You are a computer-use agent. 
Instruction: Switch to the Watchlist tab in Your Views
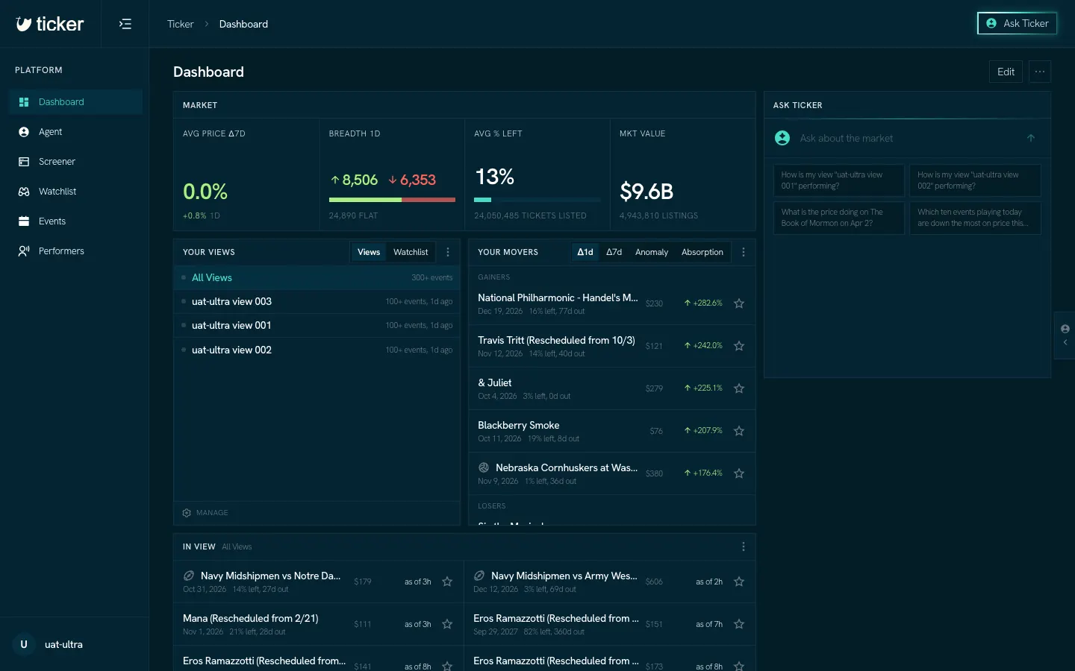tap(411, 252)
